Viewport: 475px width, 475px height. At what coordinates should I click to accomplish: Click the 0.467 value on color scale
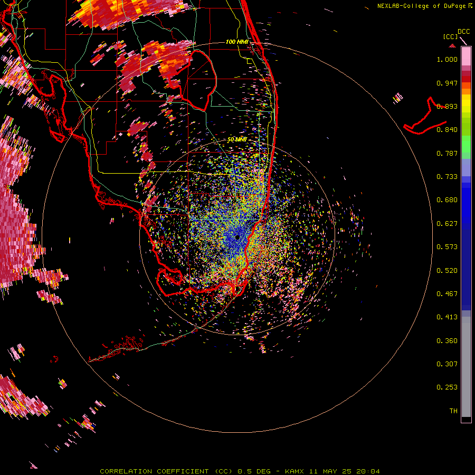click(x=447, y=294)
